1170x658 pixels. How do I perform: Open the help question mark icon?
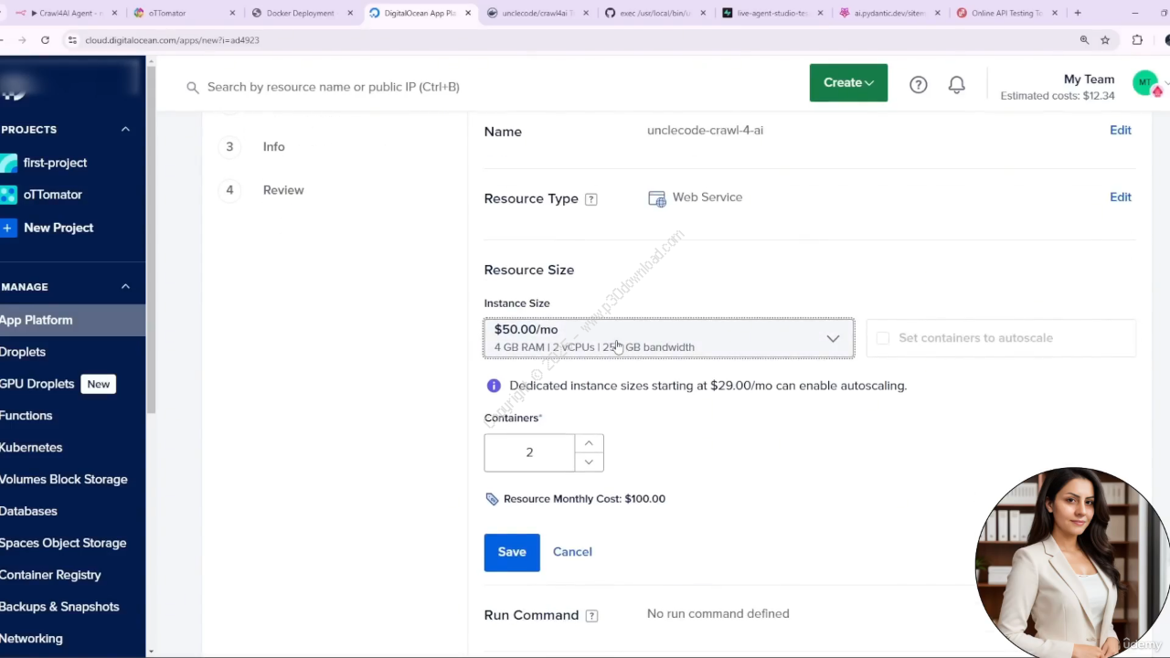pyautogui.click(x=918, y=84)
